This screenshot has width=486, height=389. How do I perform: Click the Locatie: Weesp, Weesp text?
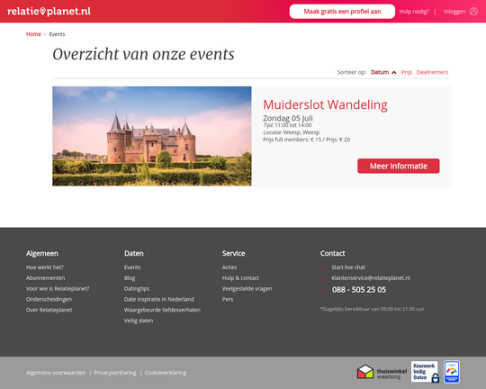click(291, 132)
